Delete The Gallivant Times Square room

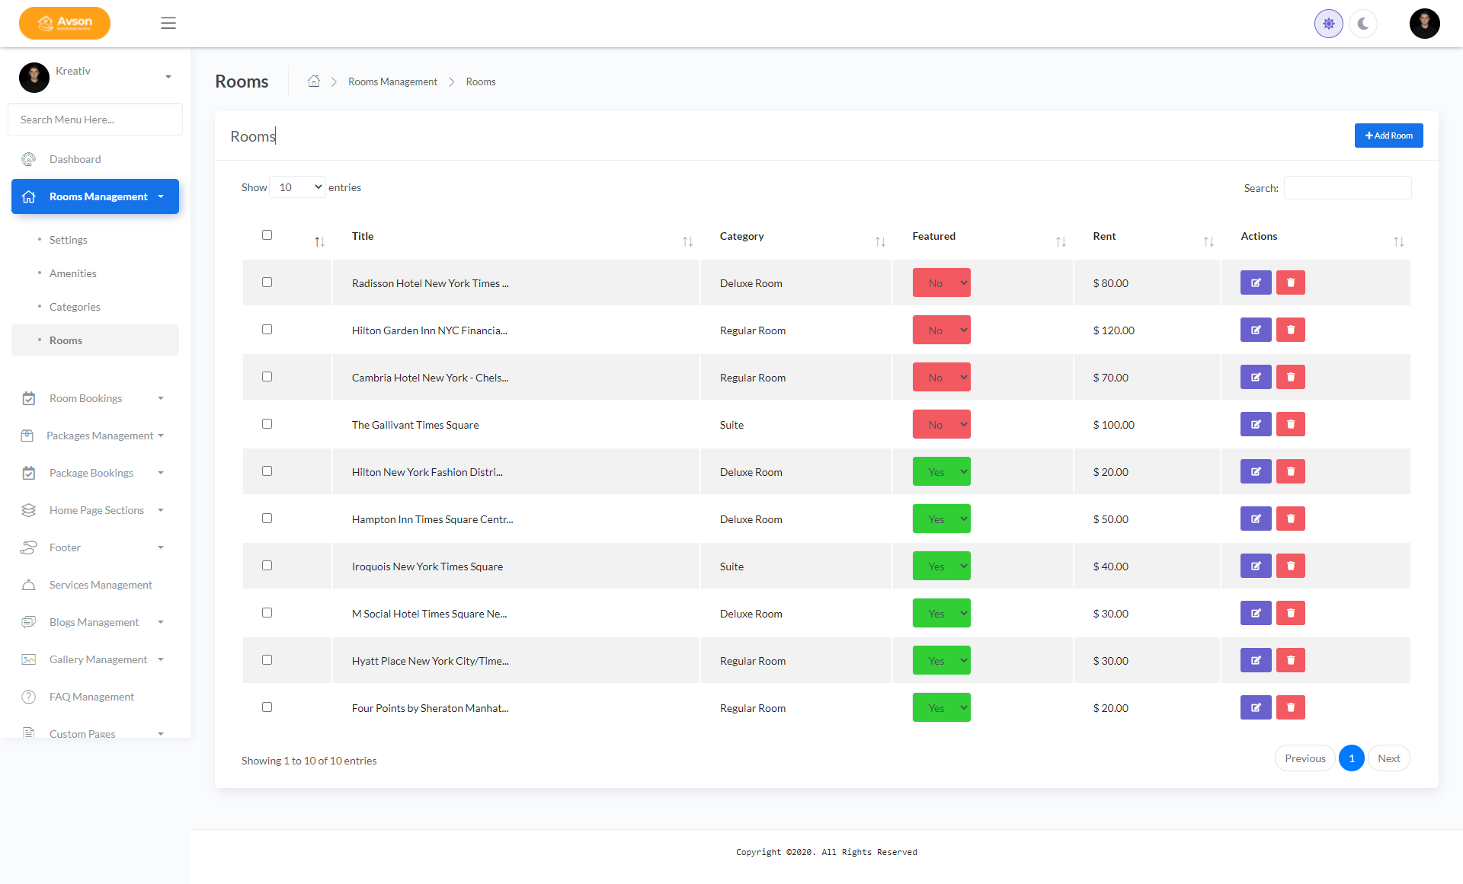pos(1290,424)
